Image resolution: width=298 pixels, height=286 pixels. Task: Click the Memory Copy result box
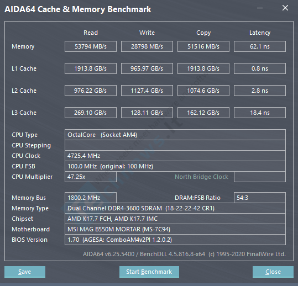pyautogui.click(x=203, y=46)
